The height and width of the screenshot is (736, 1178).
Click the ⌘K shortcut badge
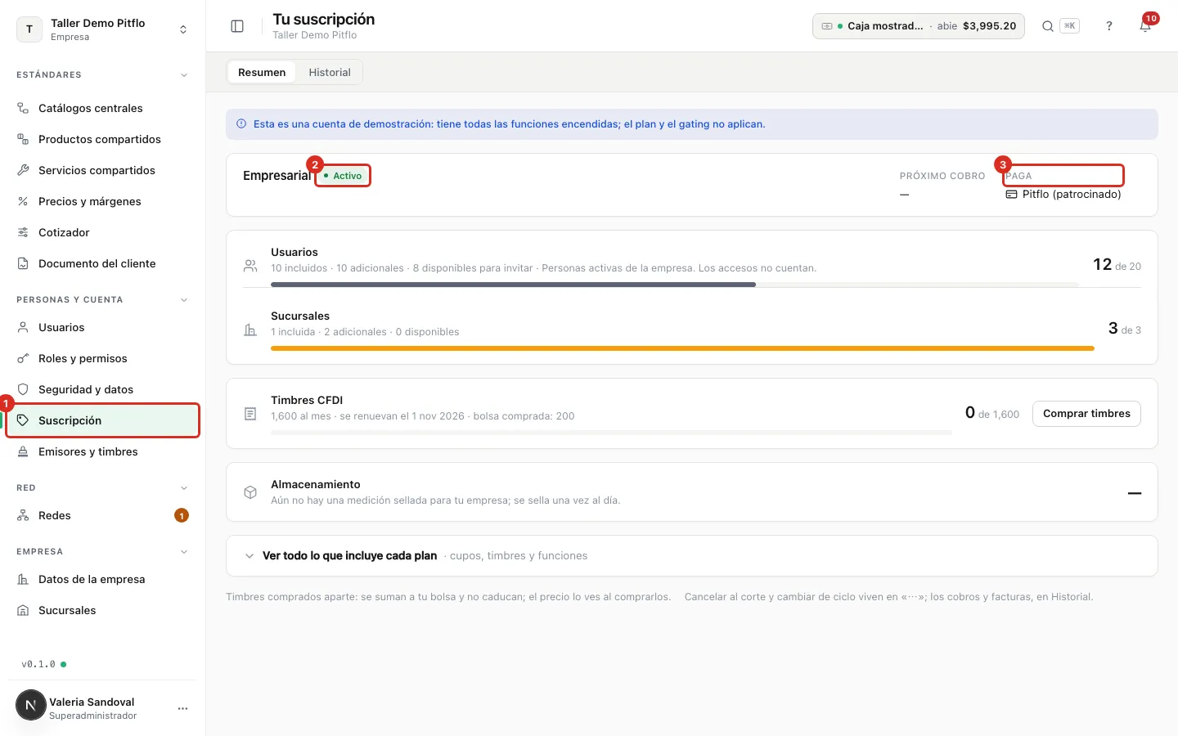pyautogui.click(x=1069, y=26)
